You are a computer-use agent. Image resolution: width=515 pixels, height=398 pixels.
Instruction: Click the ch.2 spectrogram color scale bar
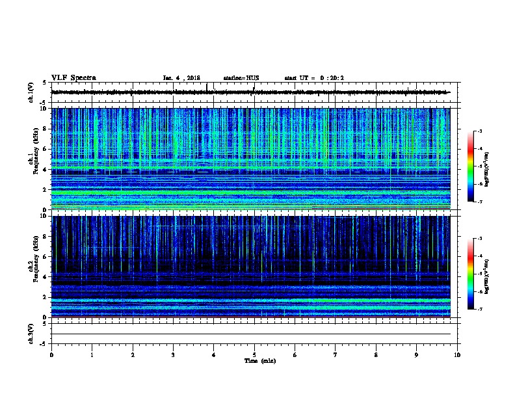click(470, 274)
